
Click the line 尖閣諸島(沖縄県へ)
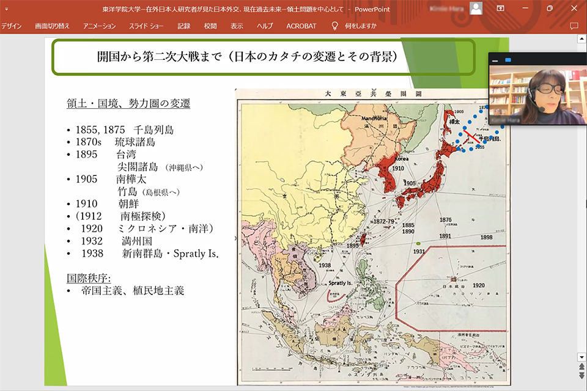click(x=160, y=167)
